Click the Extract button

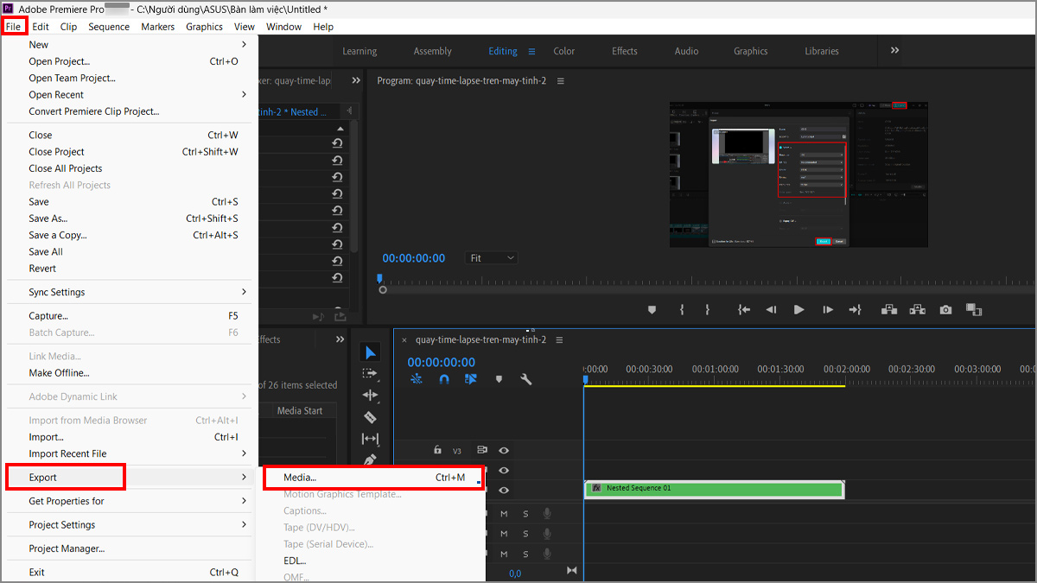point(918,309)
